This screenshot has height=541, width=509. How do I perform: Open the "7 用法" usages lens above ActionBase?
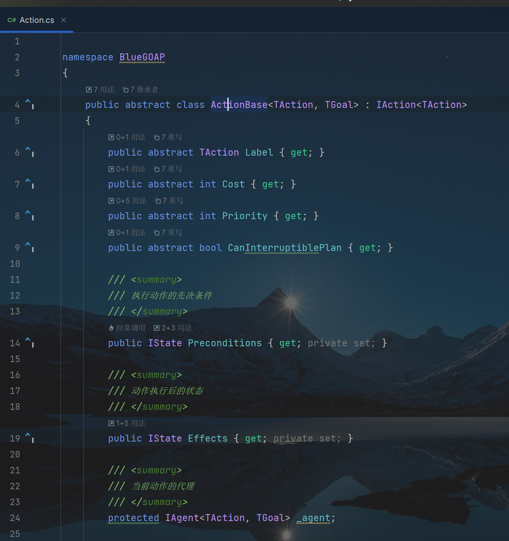coord(100,90)
